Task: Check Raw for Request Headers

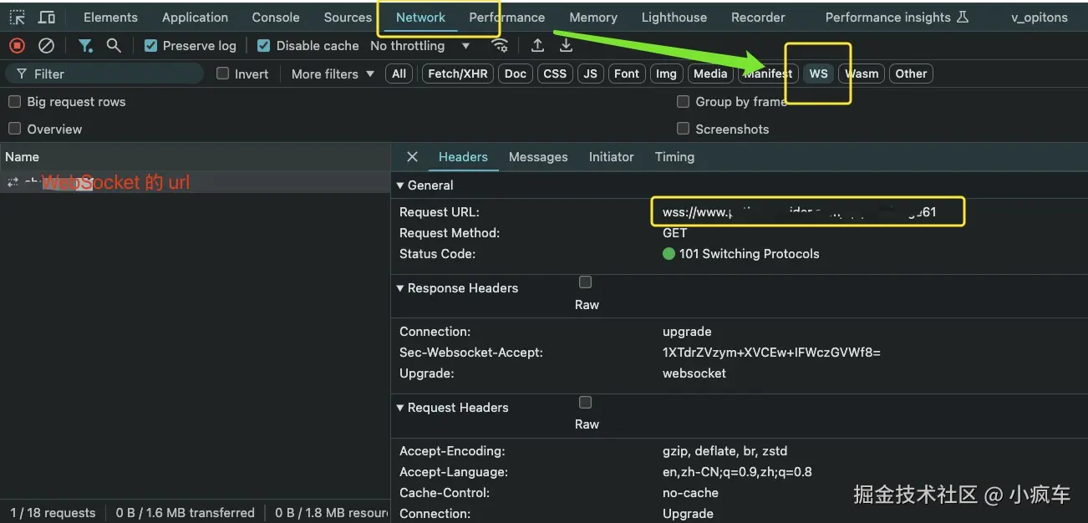Action: click(x=585, y=403)
